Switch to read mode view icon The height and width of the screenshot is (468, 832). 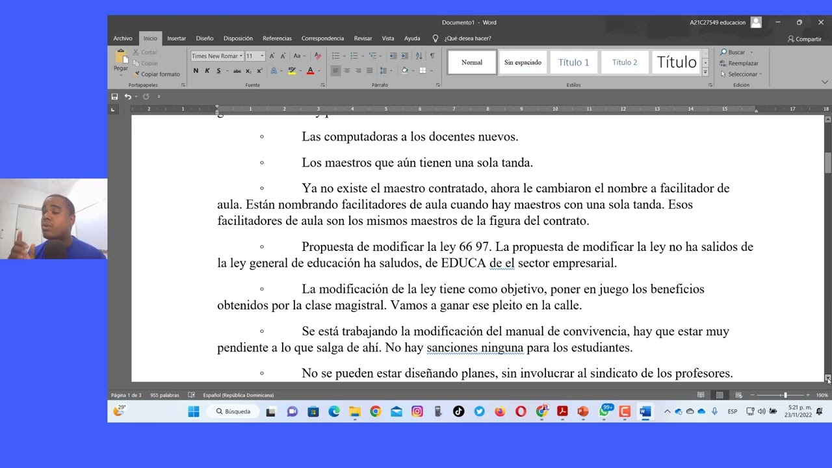pos(701,395)
